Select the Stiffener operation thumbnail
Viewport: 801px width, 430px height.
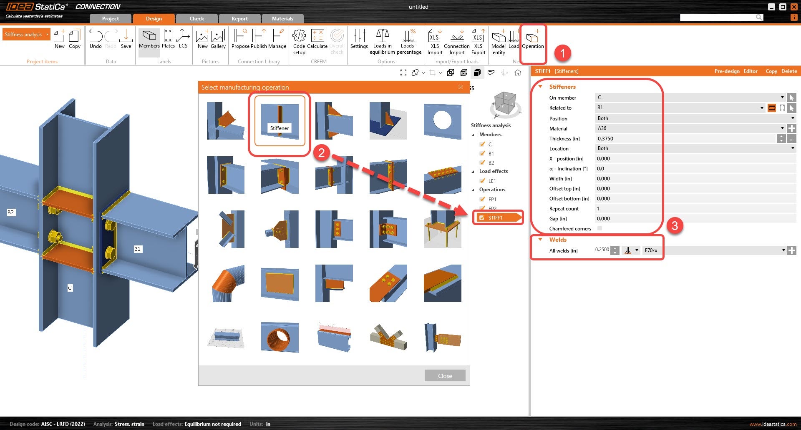click(x=280, y=121)
